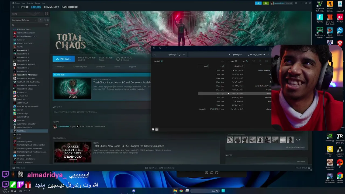
Task: Open the Friends menu in Steam
Action: [x=30, y=3]
